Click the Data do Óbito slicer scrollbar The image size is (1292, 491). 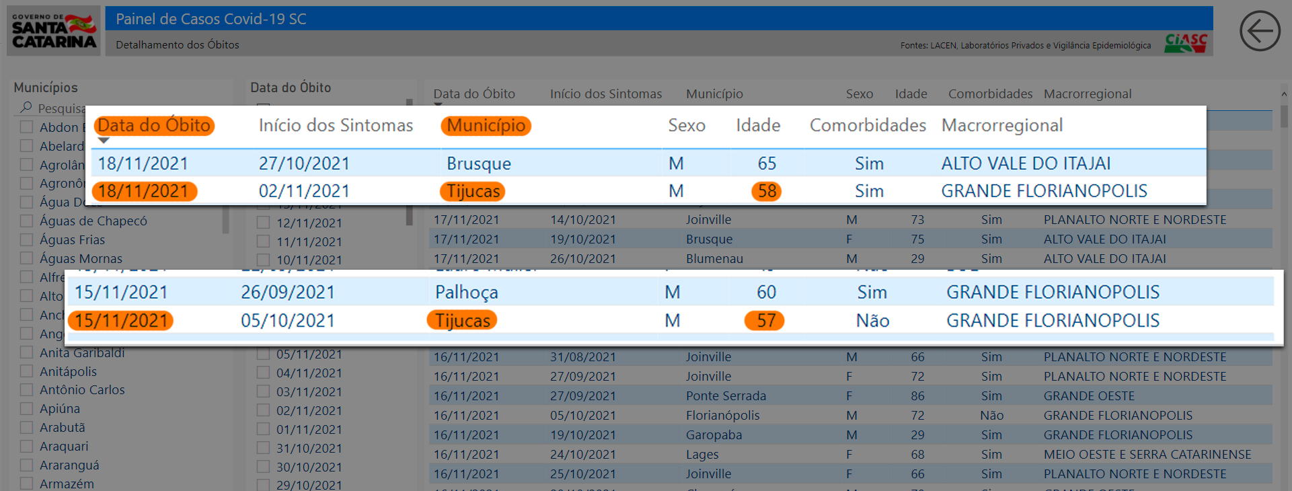409,215
